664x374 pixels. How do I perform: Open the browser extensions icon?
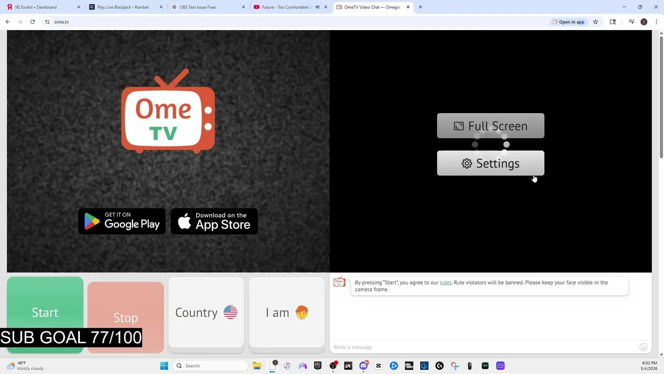pos(613,22)
